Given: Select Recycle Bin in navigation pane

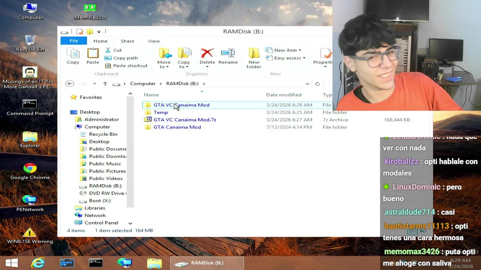Looking at the screenshot, I should tap(103, 134).
